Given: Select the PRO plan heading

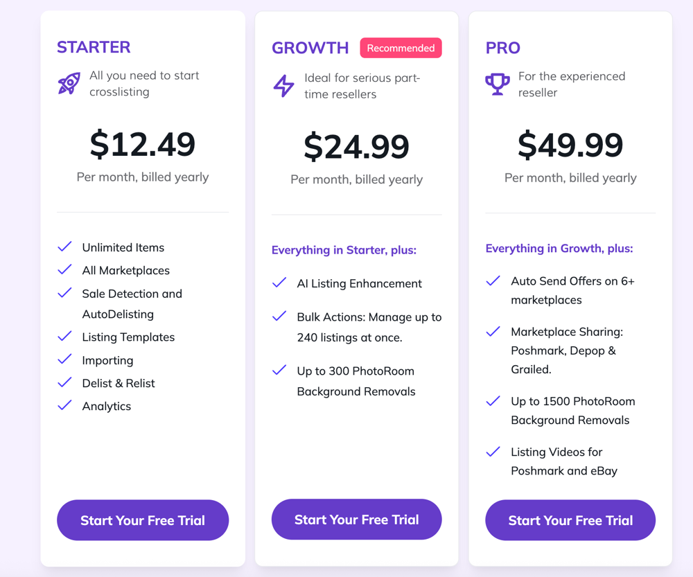Looking at the screenshot, I should [x=503, y=48].
